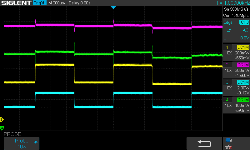Click channel 1 offset -656mV
Screen dimensions: 250x150
click(242, 58)
